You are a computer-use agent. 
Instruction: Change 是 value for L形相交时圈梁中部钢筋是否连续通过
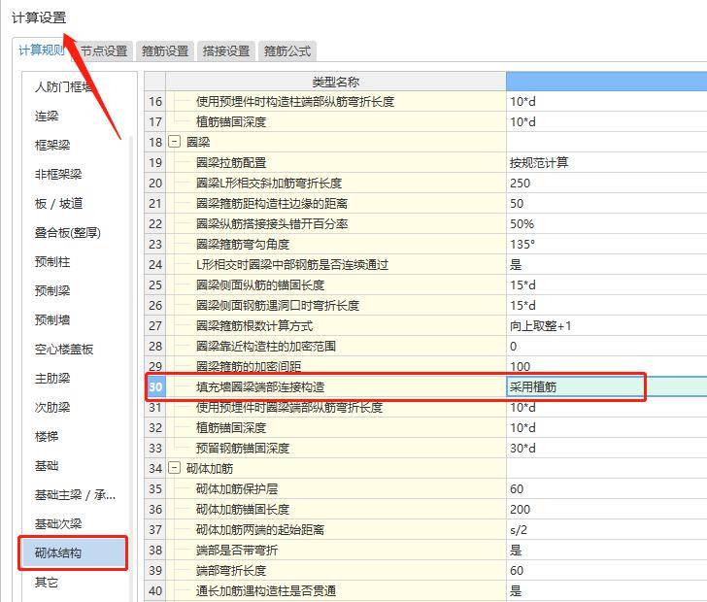pyautogui.click(x=606, y=265)
